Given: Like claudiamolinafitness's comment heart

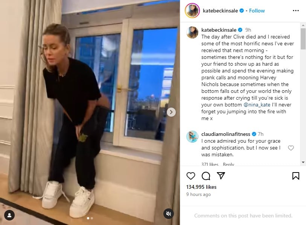Looking at the screenshot, I should (291, 148).
